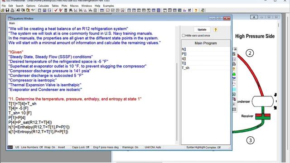290x163 pixels.
Task: Click the play-box icon in Diagram toolbar
Action: [234, 94]
